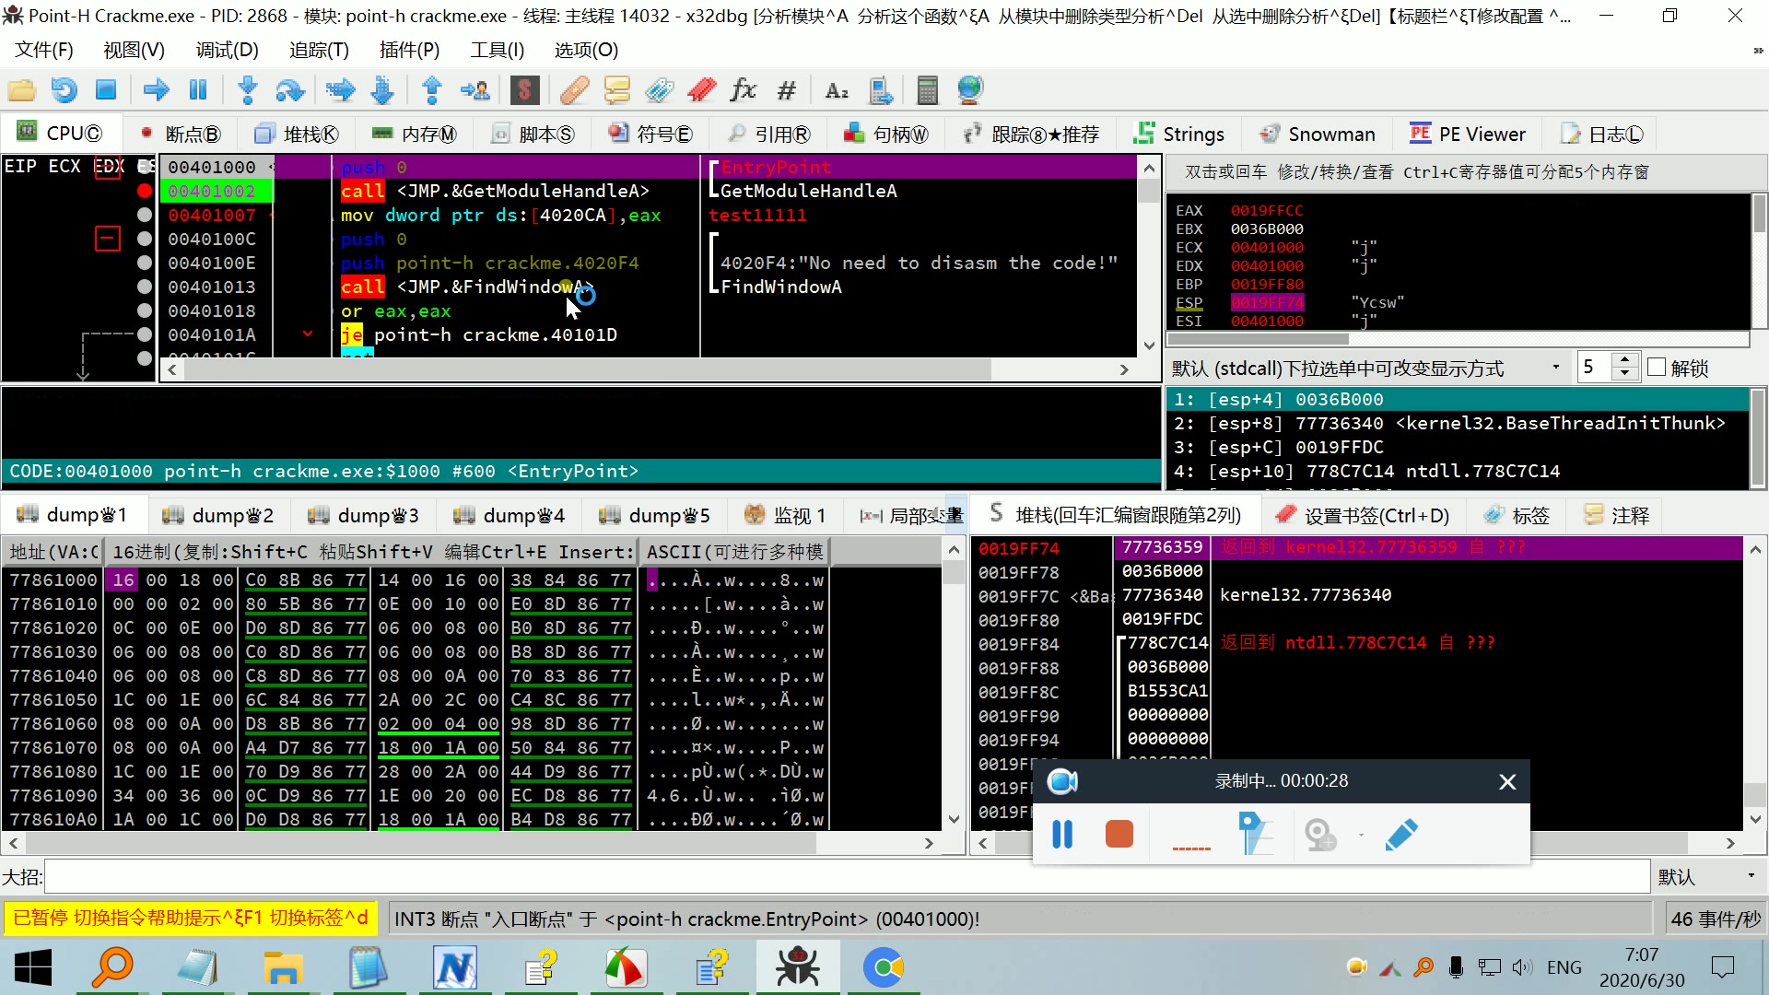Open the Patches bandage icon
This screenshot has width=1769, height=995.
[x=573, y=90]
